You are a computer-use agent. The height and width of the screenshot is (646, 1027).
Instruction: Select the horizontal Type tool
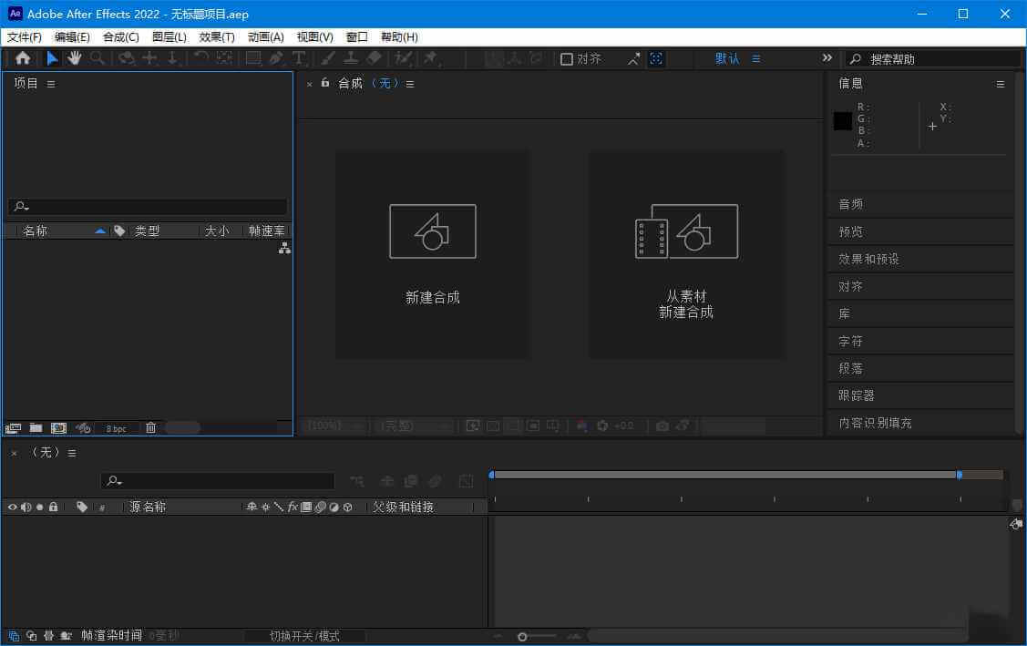[x=298, y=58]
